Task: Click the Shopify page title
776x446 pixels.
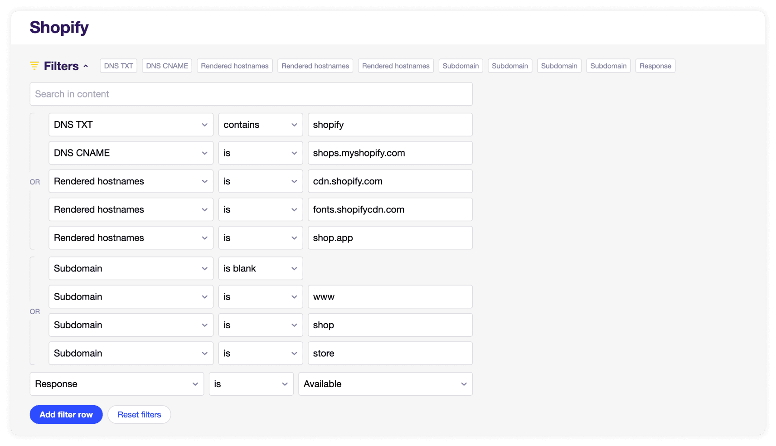Action: pyautogui.click(x=59, y=28)
